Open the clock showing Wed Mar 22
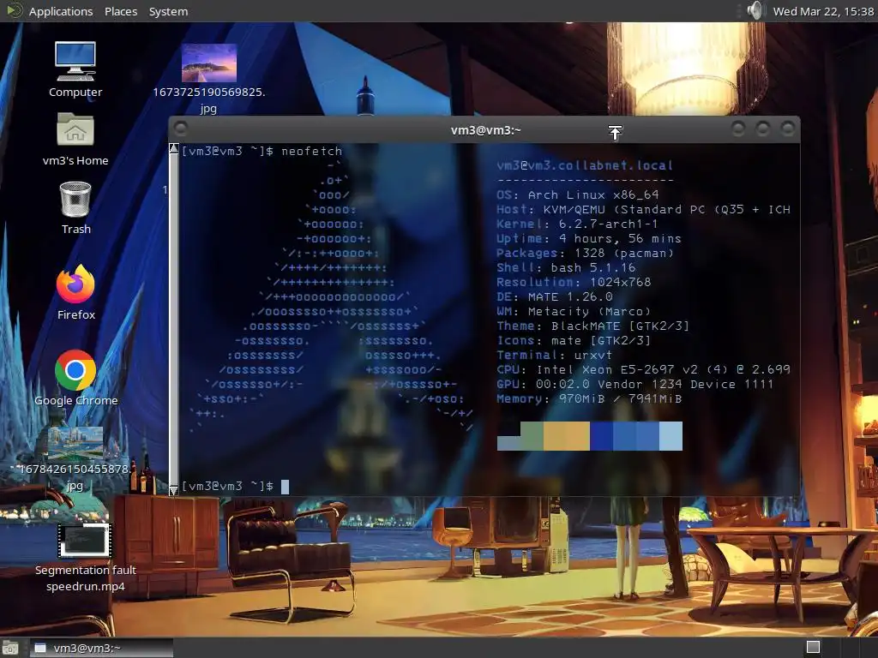Image resolution: width=878 pixels, height=658 pixels. (823, 11)
